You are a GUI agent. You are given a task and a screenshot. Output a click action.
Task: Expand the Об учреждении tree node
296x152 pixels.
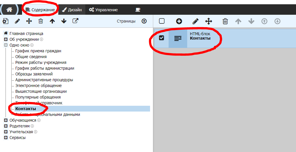(6, 39)
